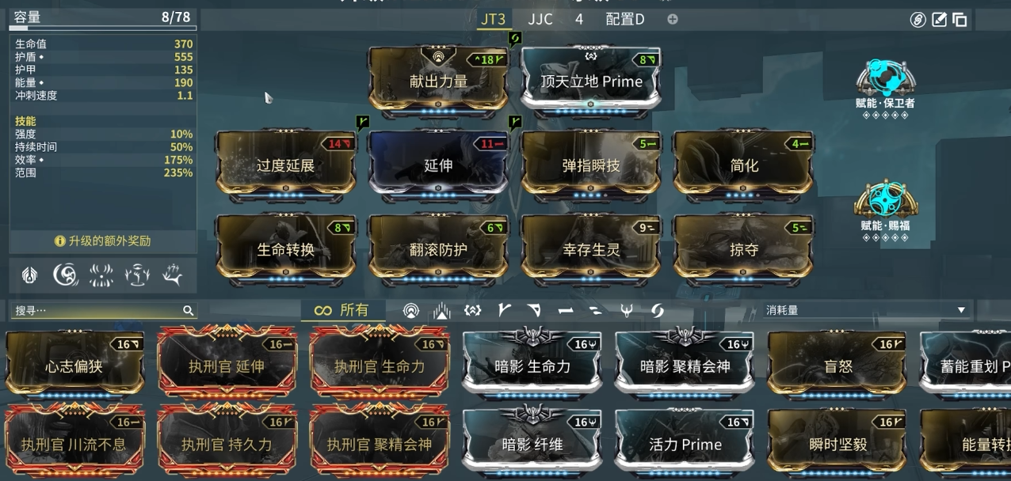Viewport: 1011px width, 481px height.
Task: Click the copy config icon
Action: pyautogui.click(x=959, y=20)
